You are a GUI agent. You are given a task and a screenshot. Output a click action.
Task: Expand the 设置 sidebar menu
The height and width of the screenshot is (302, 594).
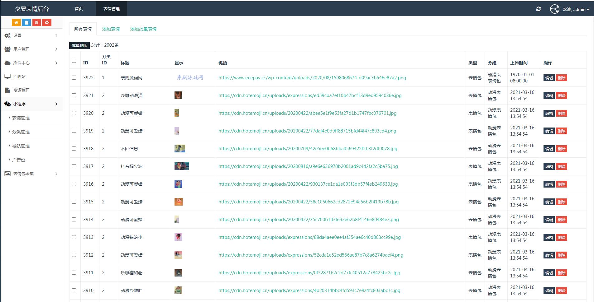click(x=31, y=35)
